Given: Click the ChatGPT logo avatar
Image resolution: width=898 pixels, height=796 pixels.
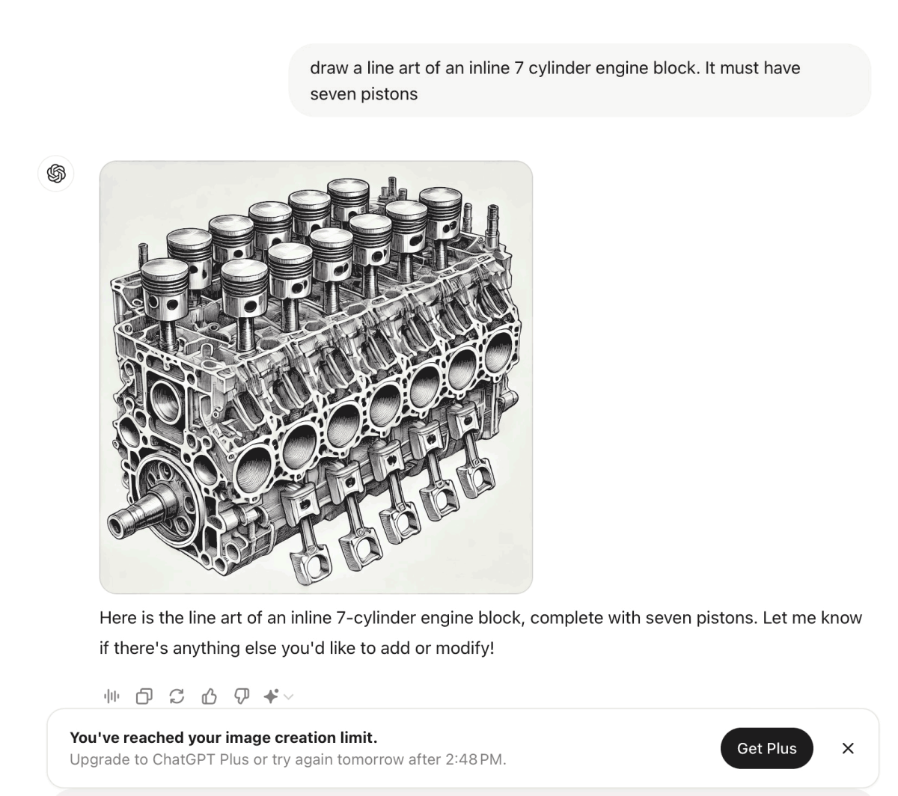Looking at the screenshot, I should (56, 174).
